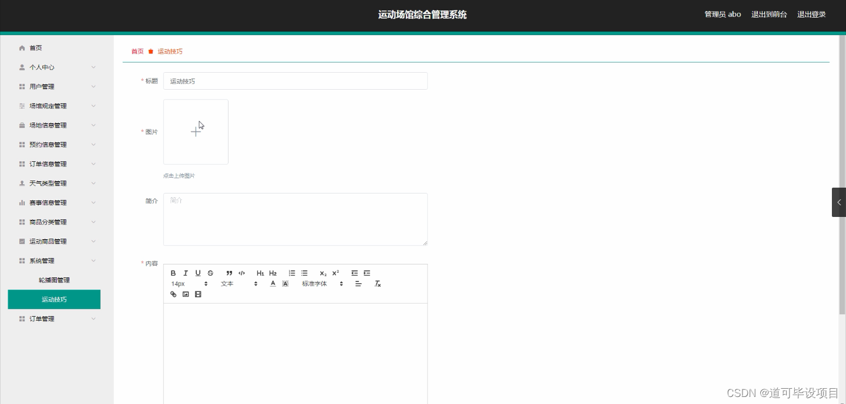Insert a video using the film icon

point(198,294)
